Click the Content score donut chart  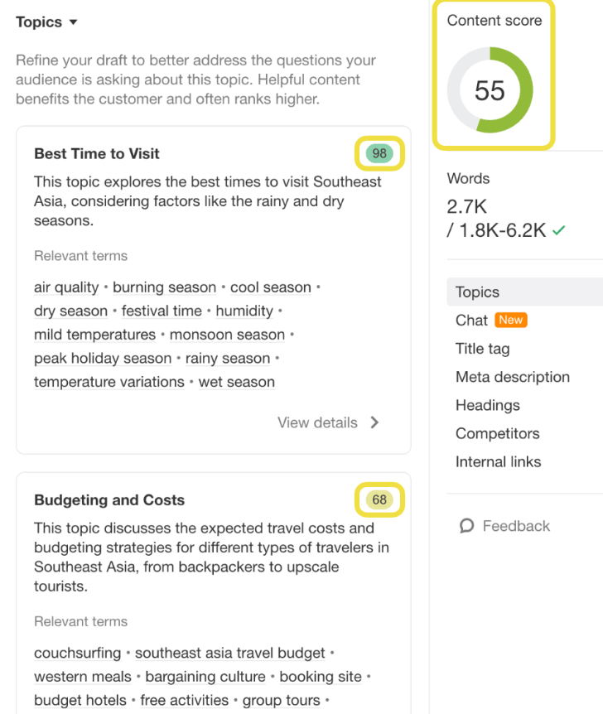pyautogui.click(x=490, y=90)
